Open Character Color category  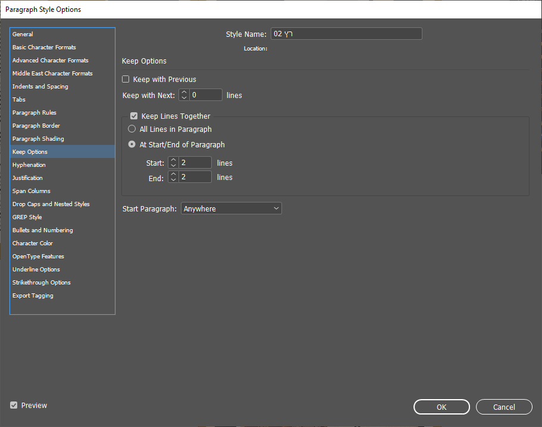pyautogui.click(x=62, y=243)
